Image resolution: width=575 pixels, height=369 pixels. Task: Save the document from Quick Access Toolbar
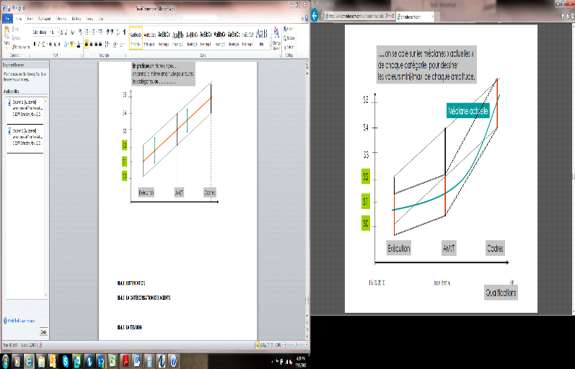(x=9, y=9)
